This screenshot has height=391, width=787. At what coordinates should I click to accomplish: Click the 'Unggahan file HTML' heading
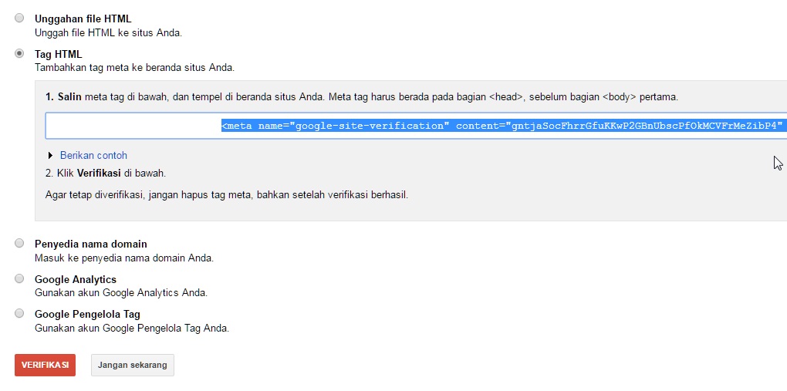[x=83, y=19]
